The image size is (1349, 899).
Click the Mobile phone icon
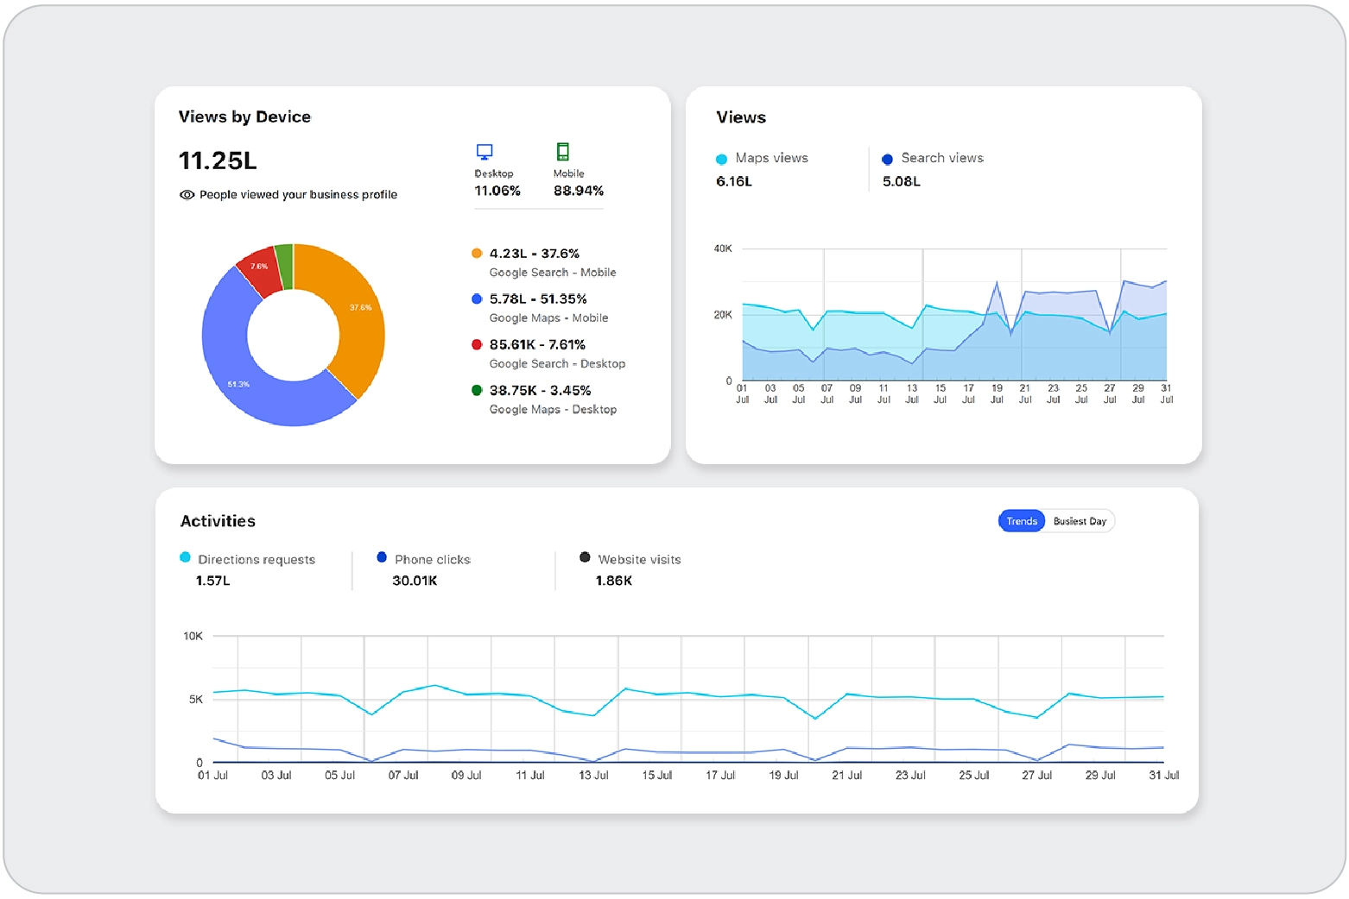click(563, 152)
